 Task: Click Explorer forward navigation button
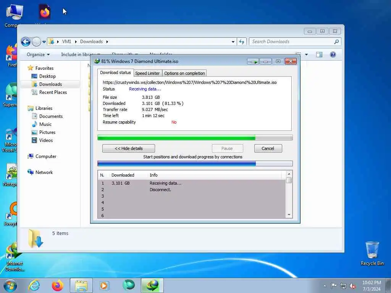click(x=36, y=42)
